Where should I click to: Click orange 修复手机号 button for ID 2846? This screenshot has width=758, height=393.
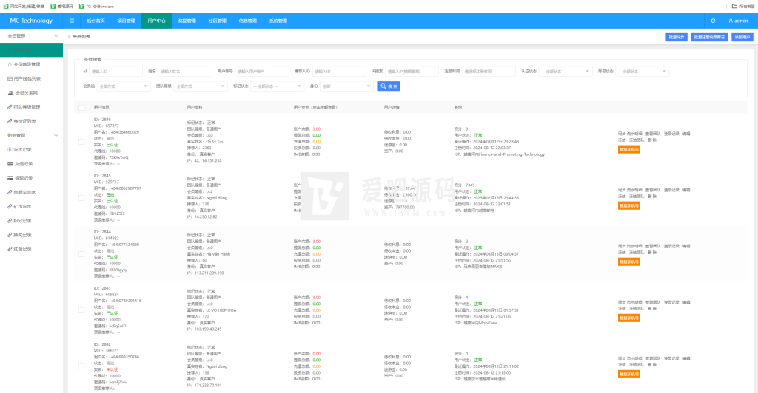click(629, 149)
